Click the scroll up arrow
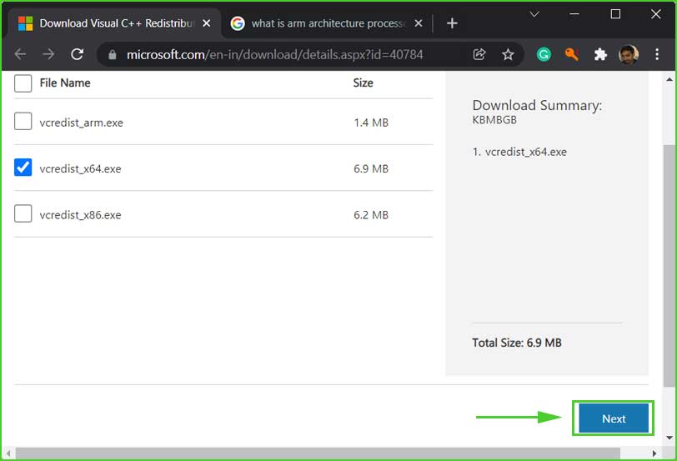 669,79
